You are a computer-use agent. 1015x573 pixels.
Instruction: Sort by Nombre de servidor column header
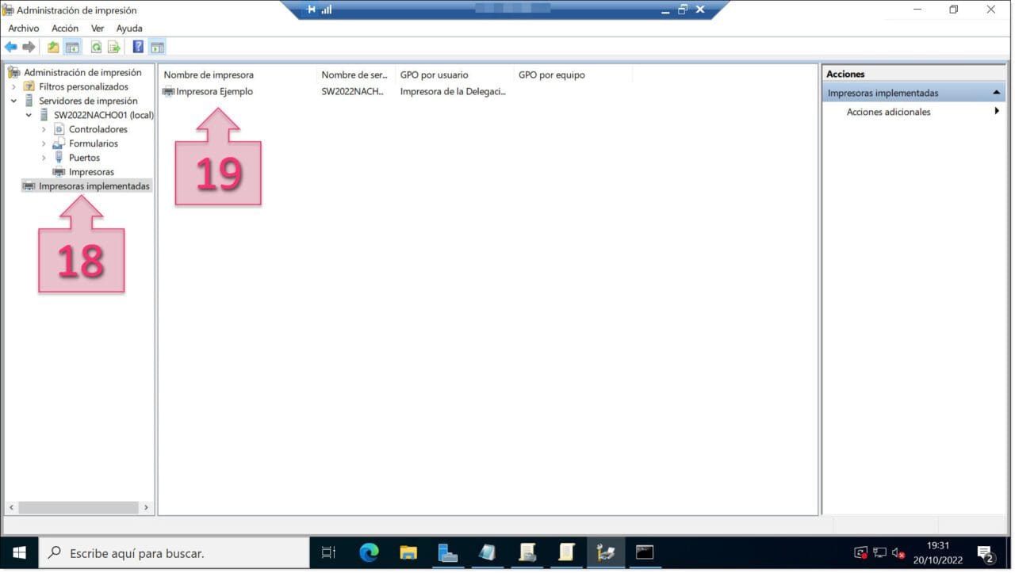[355, 74]
